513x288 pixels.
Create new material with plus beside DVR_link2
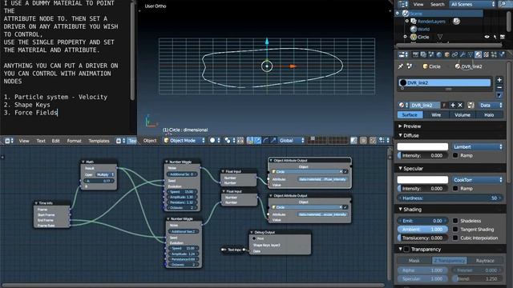453,105
